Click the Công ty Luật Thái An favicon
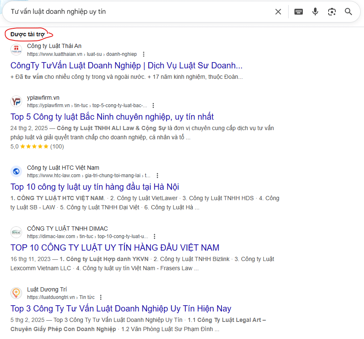364x339 pixels. tap(16, 50)
